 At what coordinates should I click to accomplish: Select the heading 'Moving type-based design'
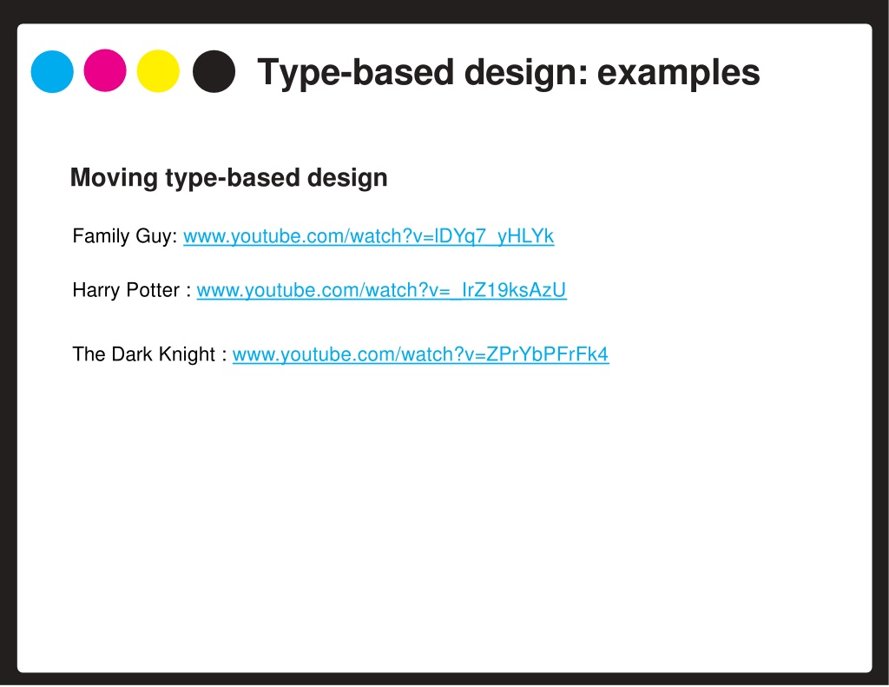[x=229, y=178]
